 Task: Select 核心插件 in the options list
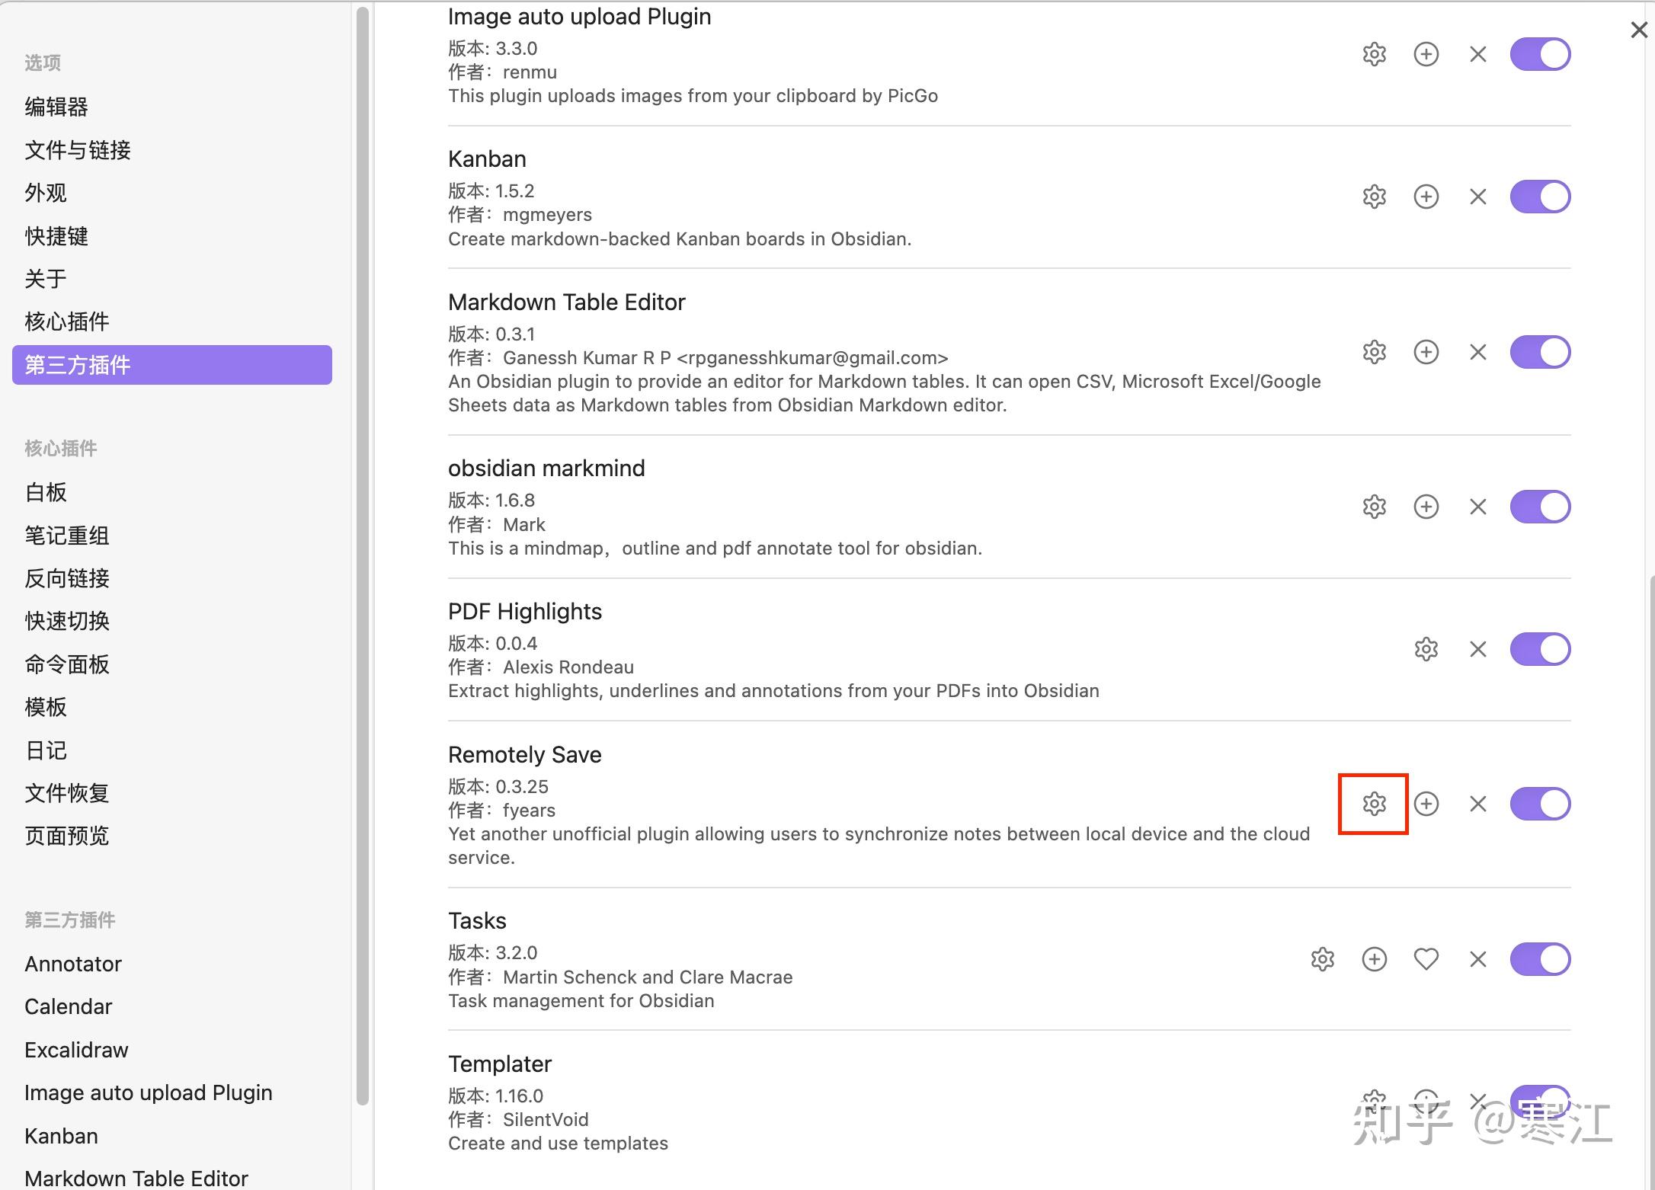coord(67,321)
